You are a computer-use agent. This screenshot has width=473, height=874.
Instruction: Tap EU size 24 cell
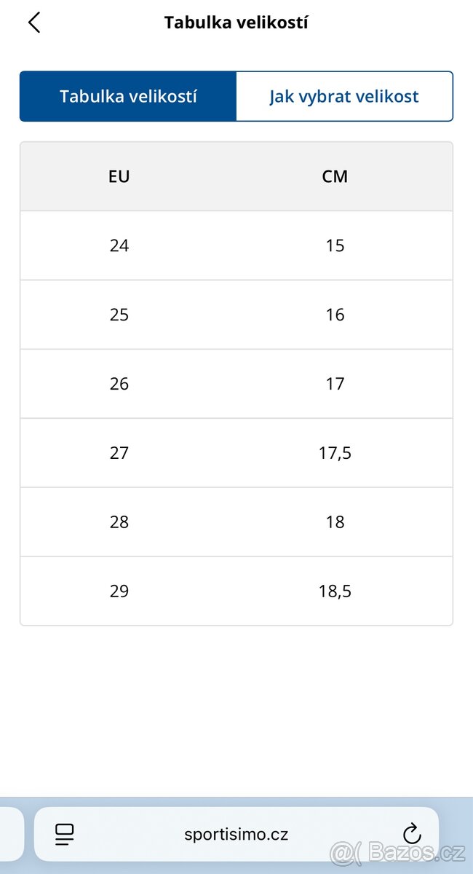click(119, 245)
